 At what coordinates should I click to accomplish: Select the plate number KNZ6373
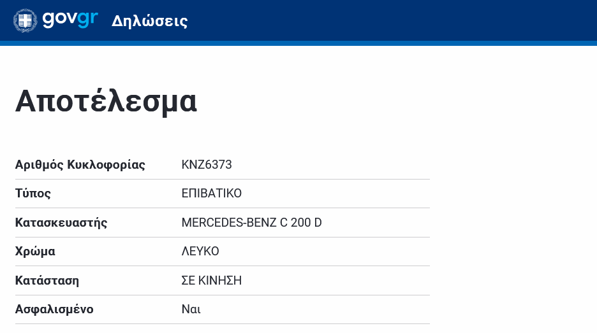coord(207,165)
